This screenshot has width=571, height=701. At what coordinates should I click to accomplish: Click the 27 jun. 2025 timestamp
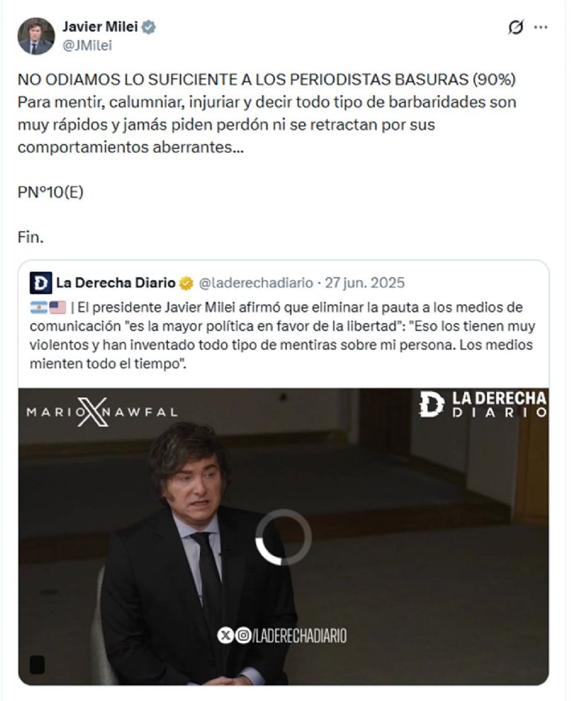click(x=365, y=283)
